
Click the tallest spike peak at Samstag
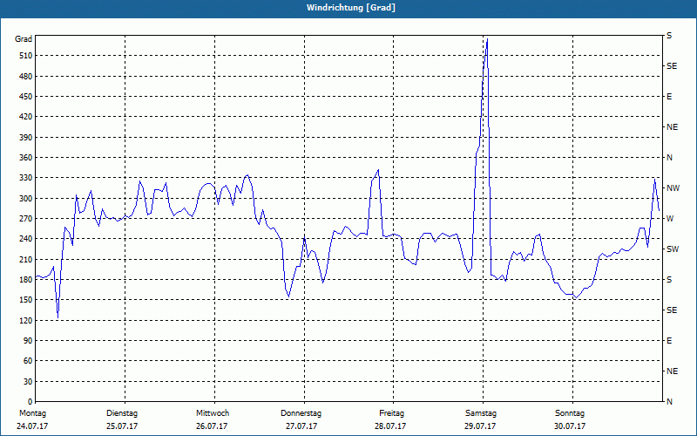(487, 39)
